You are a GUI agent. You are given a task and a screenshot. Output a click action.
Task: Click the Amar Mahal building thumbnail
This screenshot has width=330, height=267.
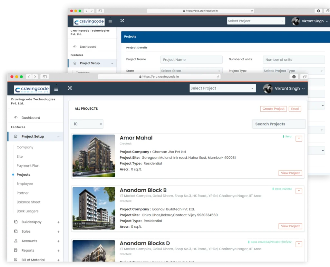click(x=94, y=156)
